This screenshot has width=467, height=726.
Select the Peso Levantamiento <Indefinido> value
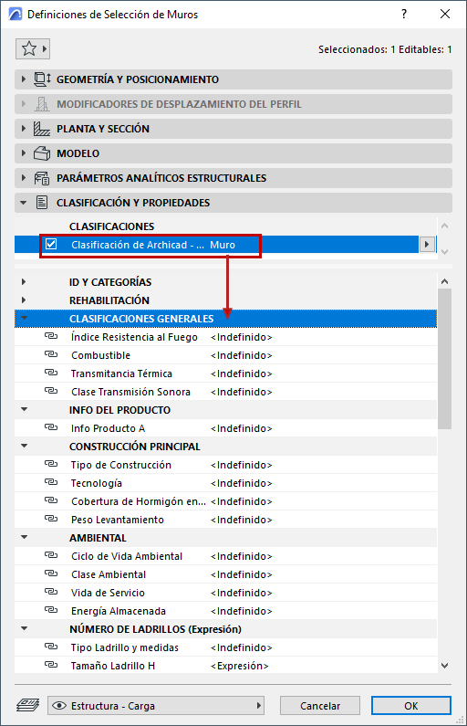(x=242, y=520)
